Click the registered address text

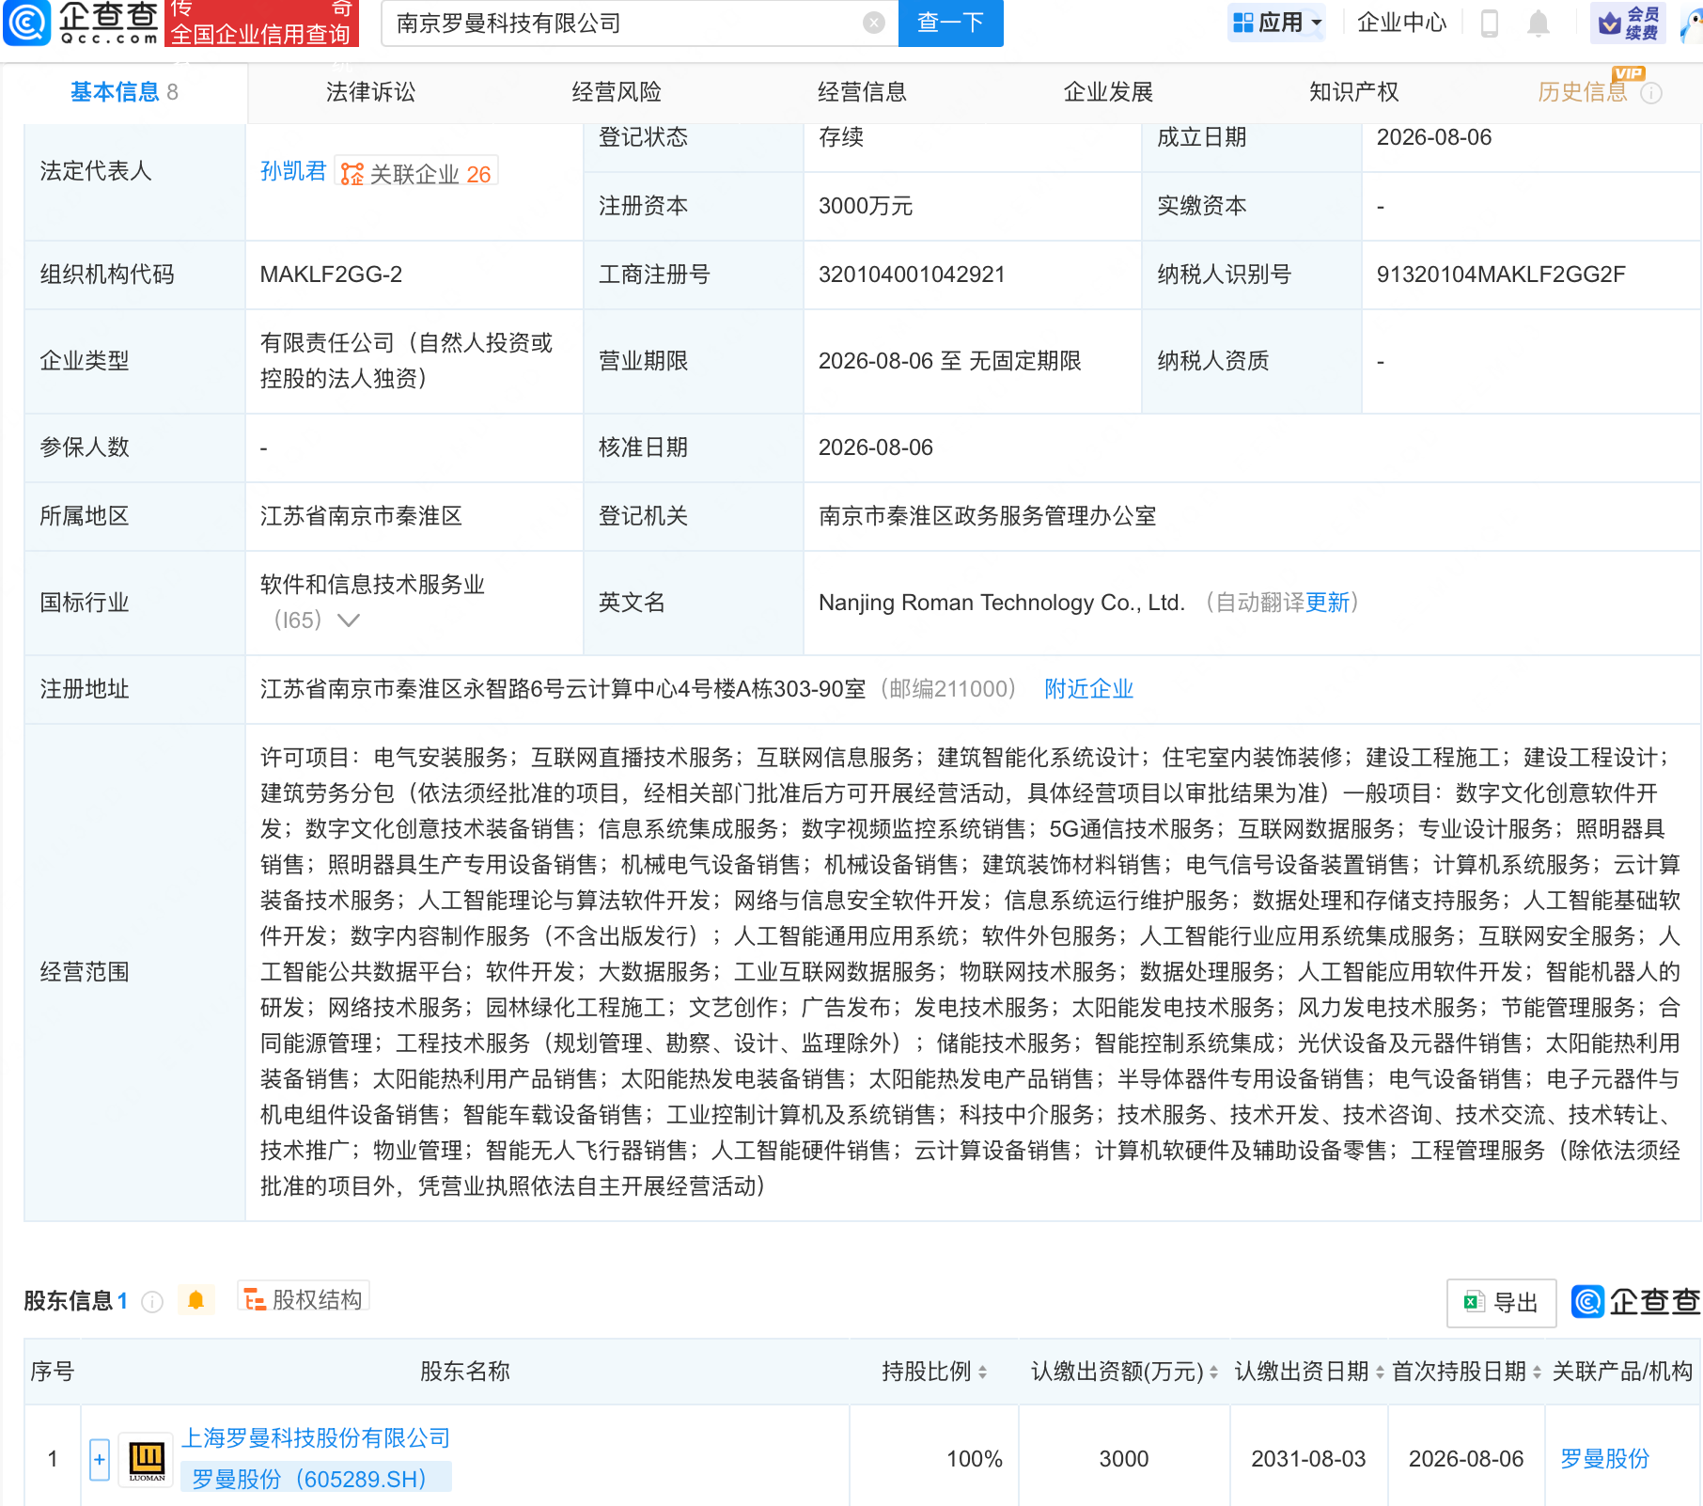(x=563, y=689)
